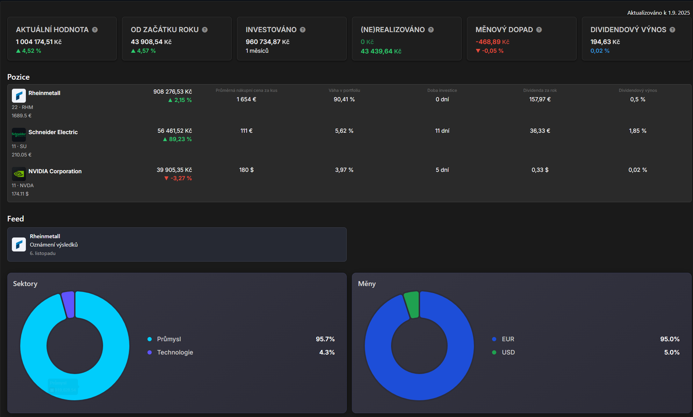Viewport: 693px width, 417px height.
Task: Toggle EUR legend entry in Měny
Action: (x=508, y=339)
